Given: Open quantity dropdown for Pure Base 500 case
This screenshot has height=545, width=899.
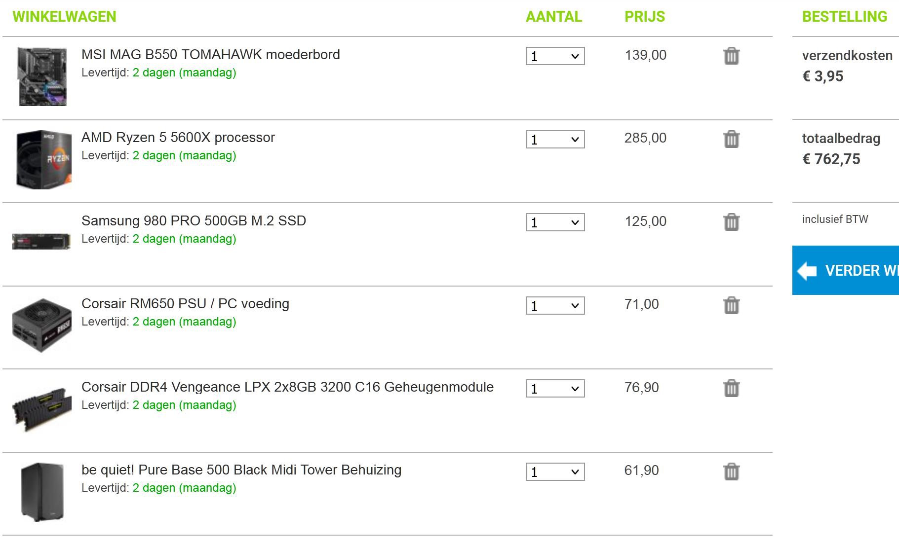Looking at the screenshot, I should pyautogui.click(x=555, y=472).
